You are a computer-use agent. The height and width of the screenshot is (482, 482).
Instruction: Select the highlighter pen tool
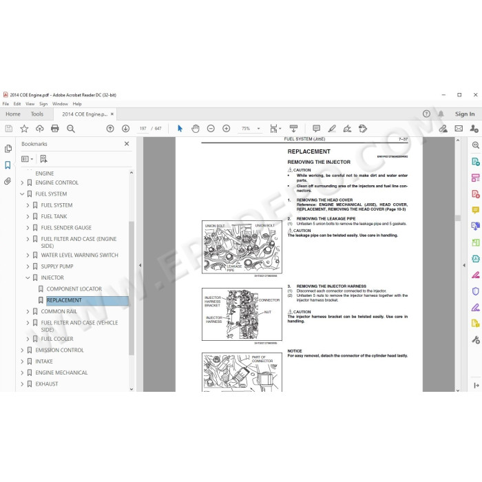click(x=332, y=129)
